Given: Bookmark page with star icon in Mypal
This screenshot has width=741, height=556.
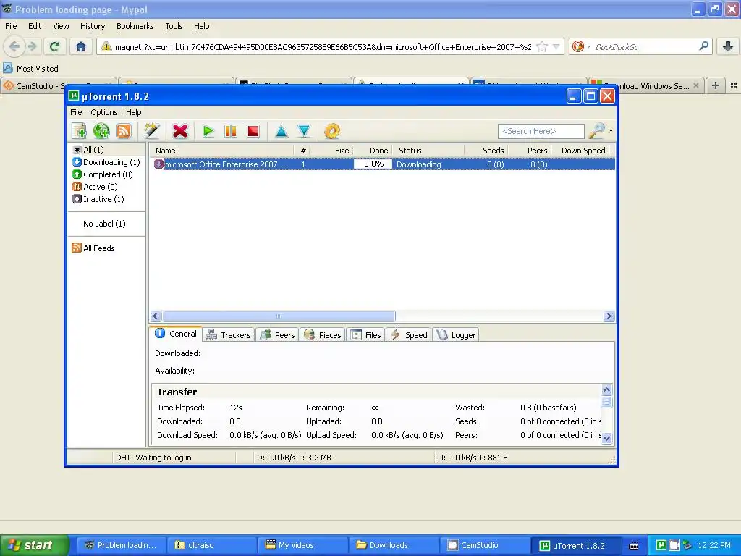Looking at the screenshot, I should [x=542, y=46].
